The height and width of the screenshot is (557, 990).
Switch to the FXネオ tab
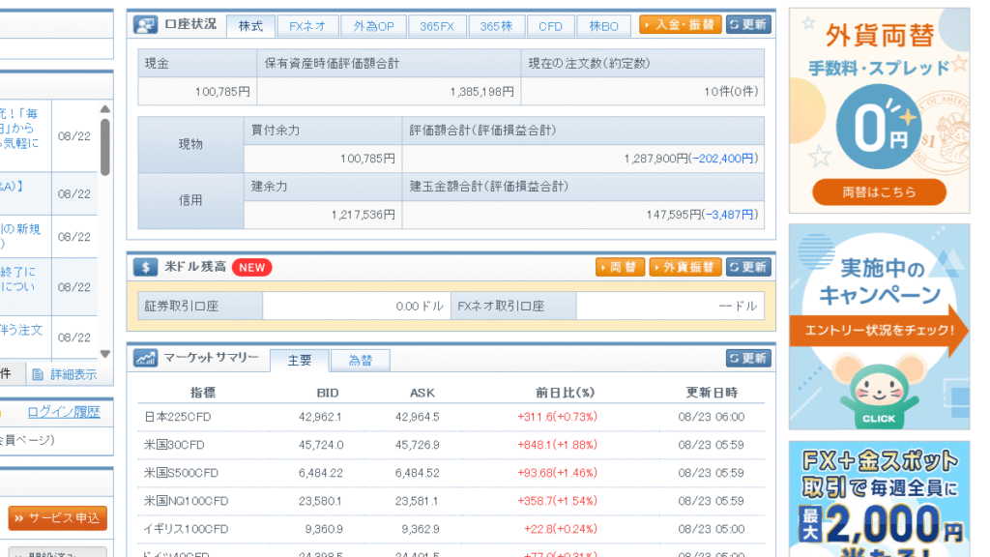pyautogui.click(x=307, y=26)
